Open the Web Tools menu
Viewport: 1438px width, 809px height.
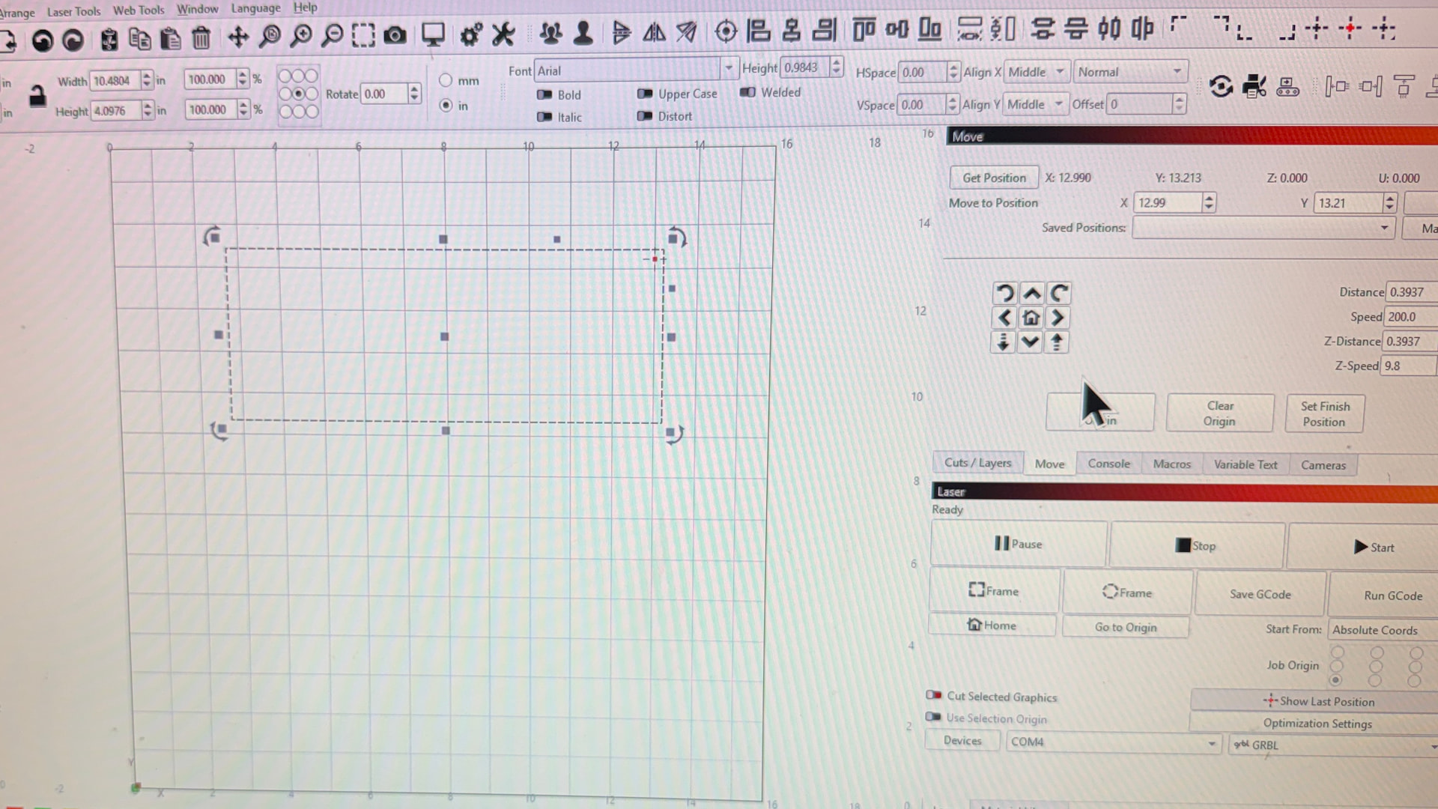coord(139,10)
